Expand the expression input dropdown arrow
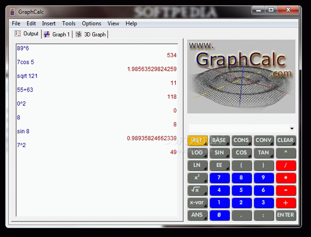The image size is (311, 237). coord(292,128)
